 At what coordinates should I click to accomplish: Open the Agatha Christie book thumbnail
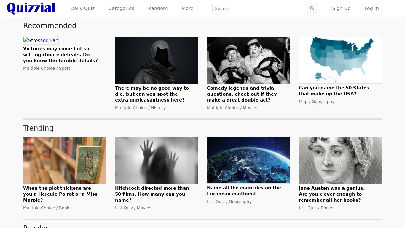tap(65, 160)
